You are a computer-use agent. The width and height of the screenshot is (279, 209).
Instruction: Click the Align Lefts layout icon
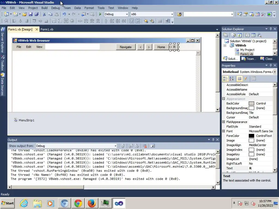pyautogui.click(x=14, y=21)
